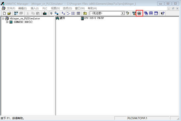
Task: Restore the inner project window
Action: pos(173,9)
